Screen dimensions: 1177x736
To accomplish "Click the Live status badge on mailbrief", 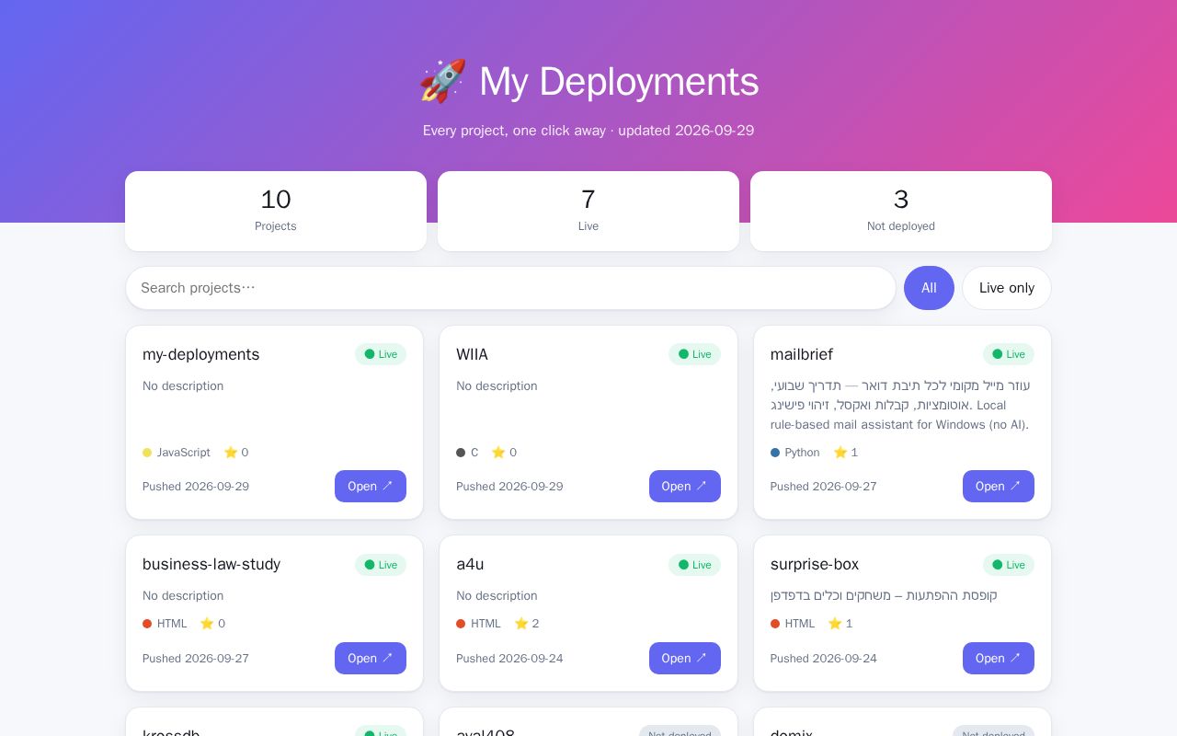I will click(1009, 354).
